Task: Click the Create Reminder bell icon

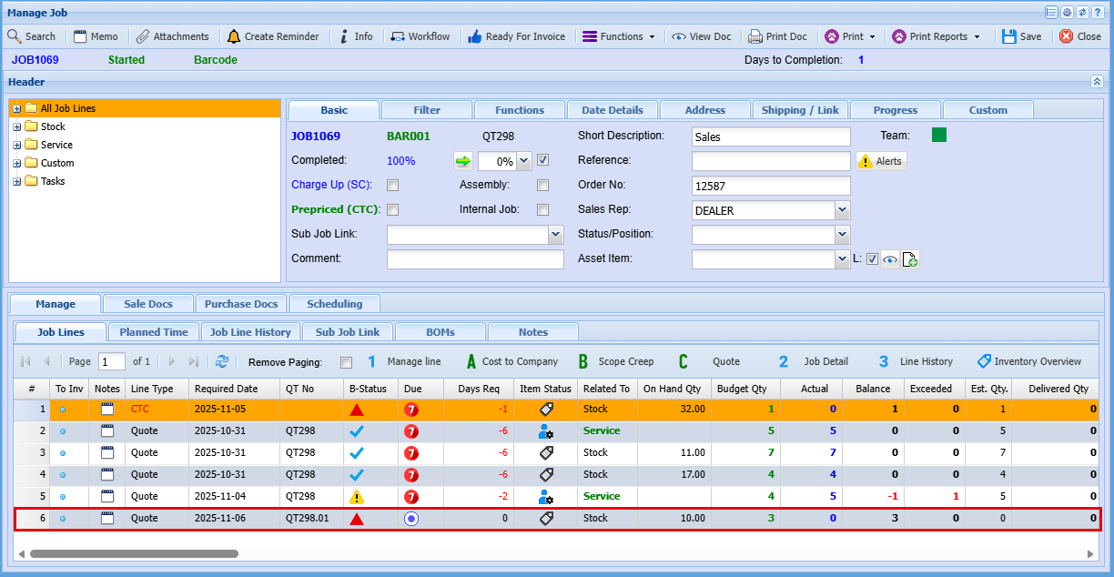Action: coord(234,36)
